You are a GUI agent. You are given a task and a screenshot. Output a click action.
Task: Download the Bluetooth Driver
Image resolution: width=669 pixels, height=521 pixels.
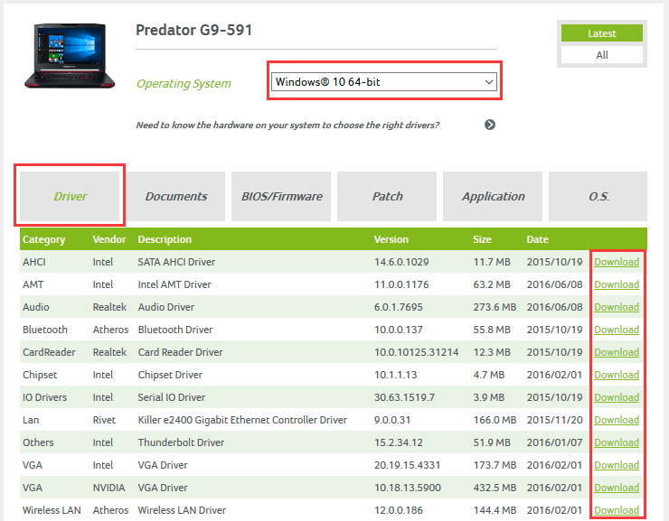coord(617,330)
